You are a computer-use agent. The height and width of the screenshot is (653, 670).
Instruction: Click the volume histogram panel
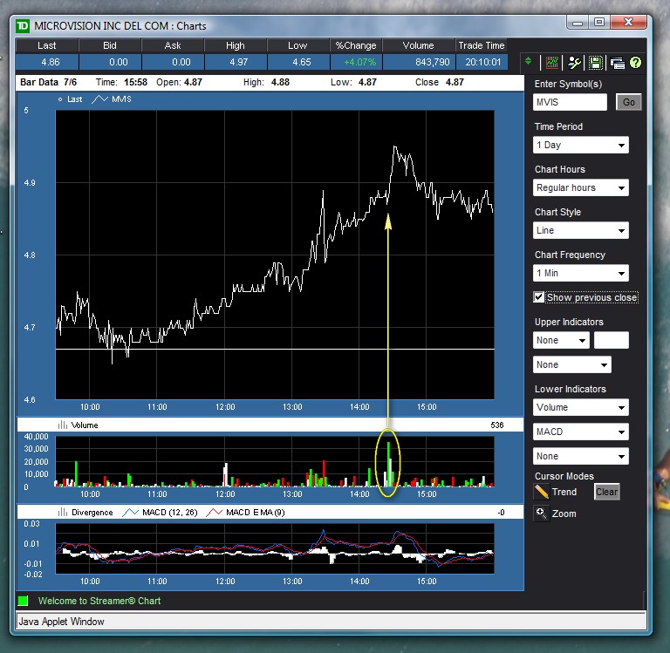pos(275,461)
